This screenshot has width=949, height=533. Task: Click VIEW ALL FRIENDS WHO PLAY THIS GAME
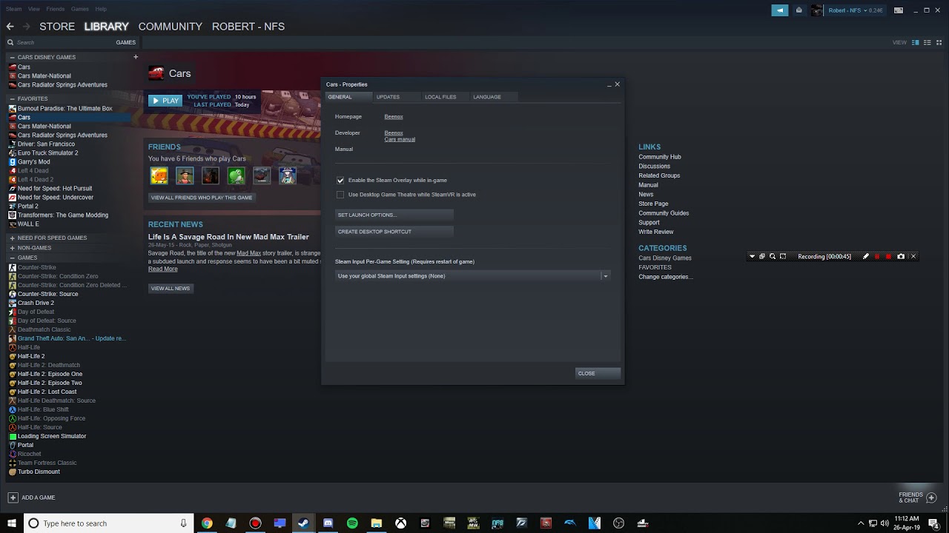click(x=202, y=198)
